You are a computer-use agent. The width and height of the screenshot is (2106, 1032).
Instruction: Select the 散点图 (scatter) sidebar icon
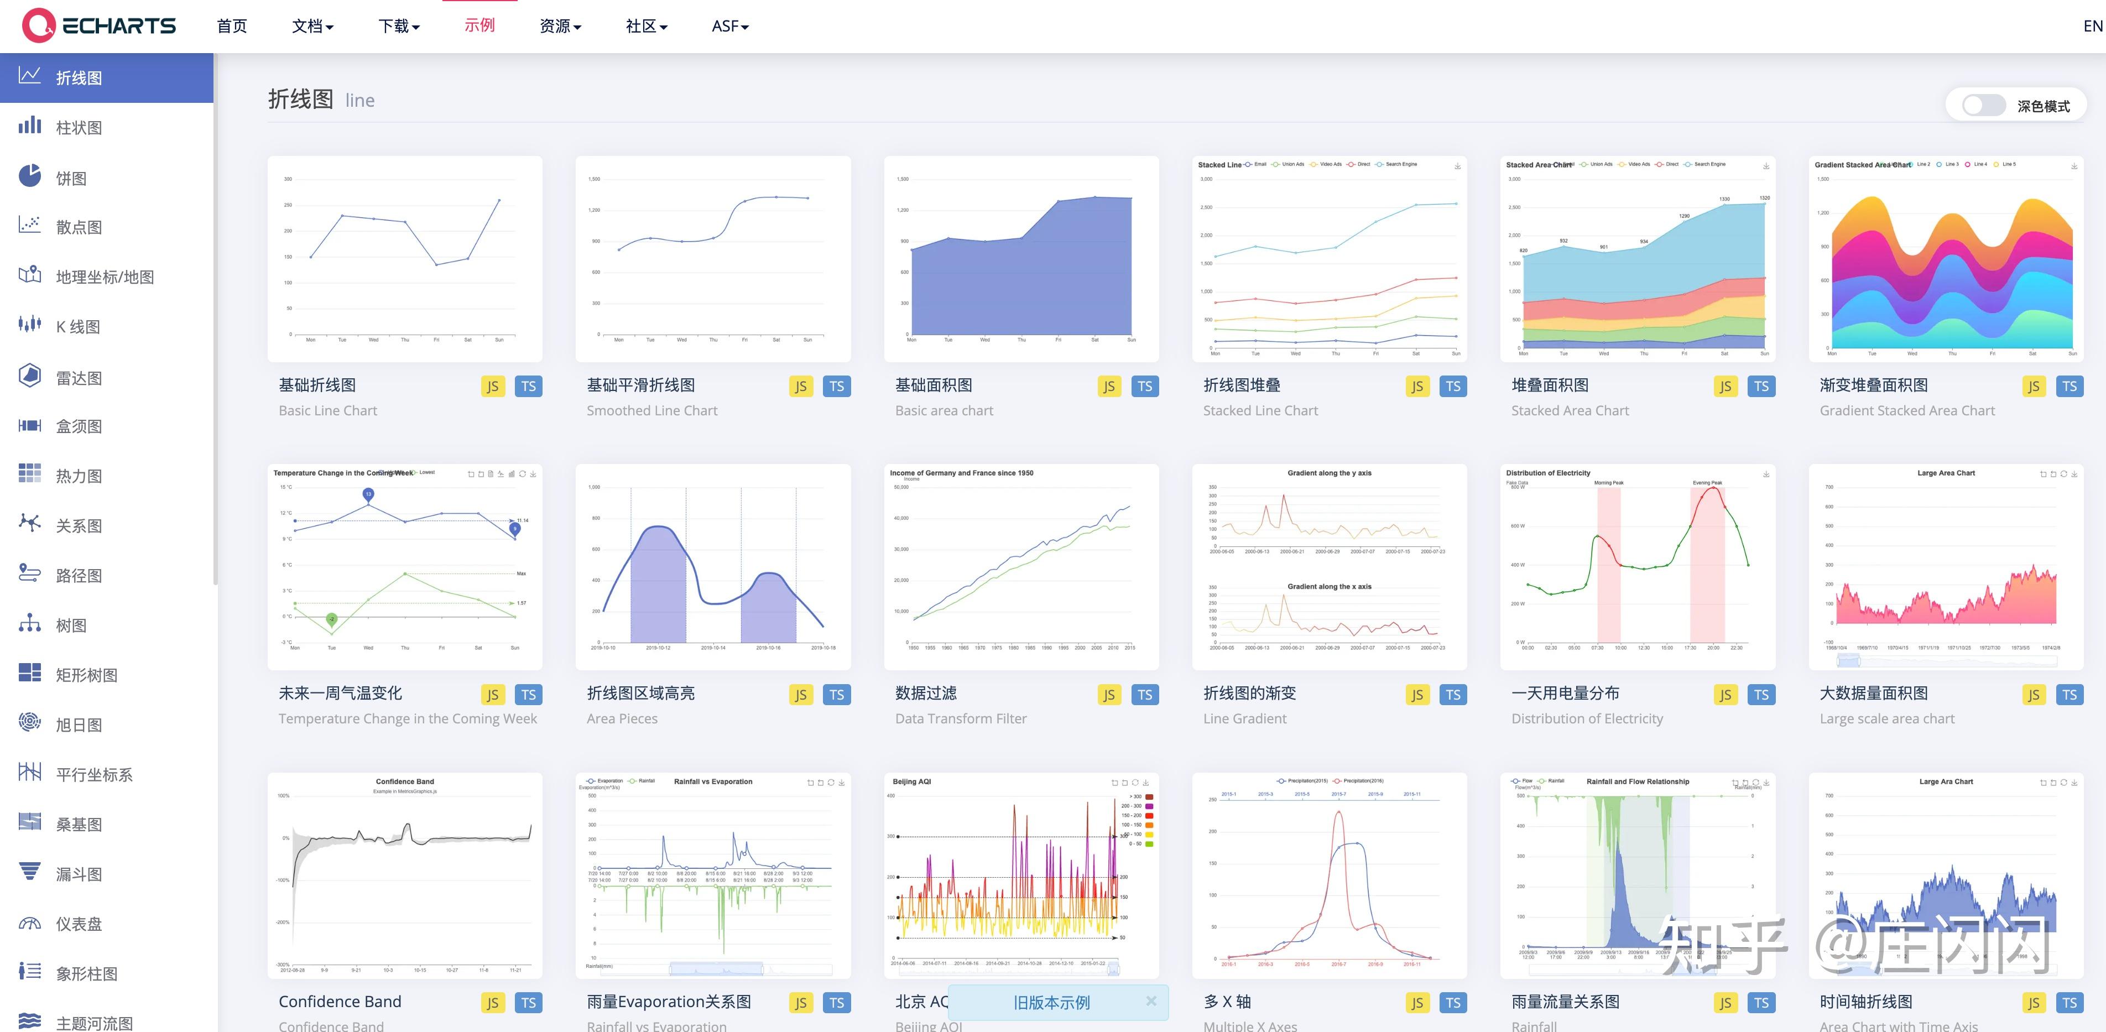[29, 227]
